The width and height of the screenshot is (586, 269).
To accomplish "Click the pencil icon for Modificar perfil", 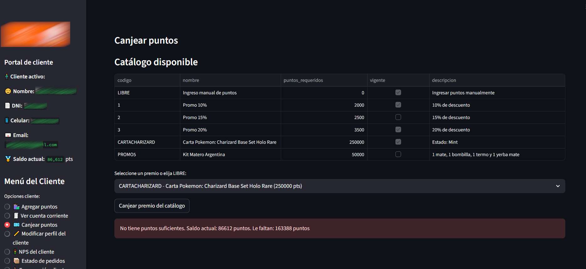I will click(17, 234).
